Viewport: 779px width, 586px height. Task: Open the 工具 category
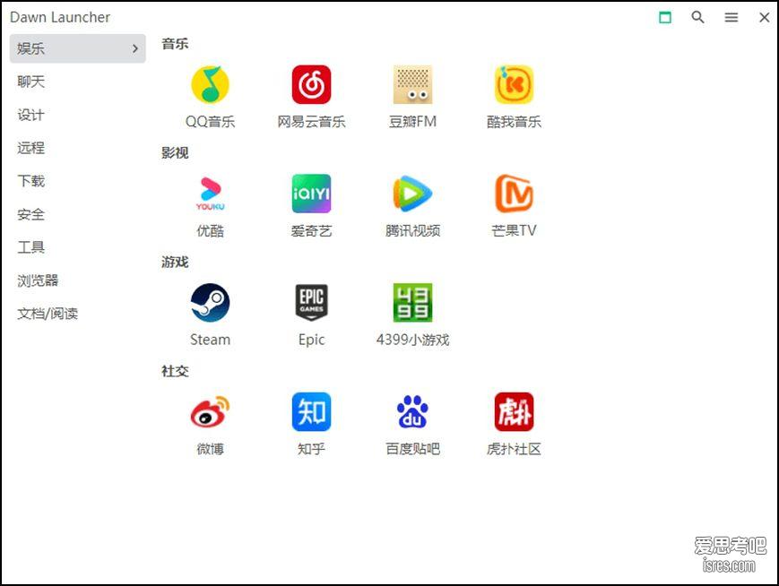click(x=30, y=247)
